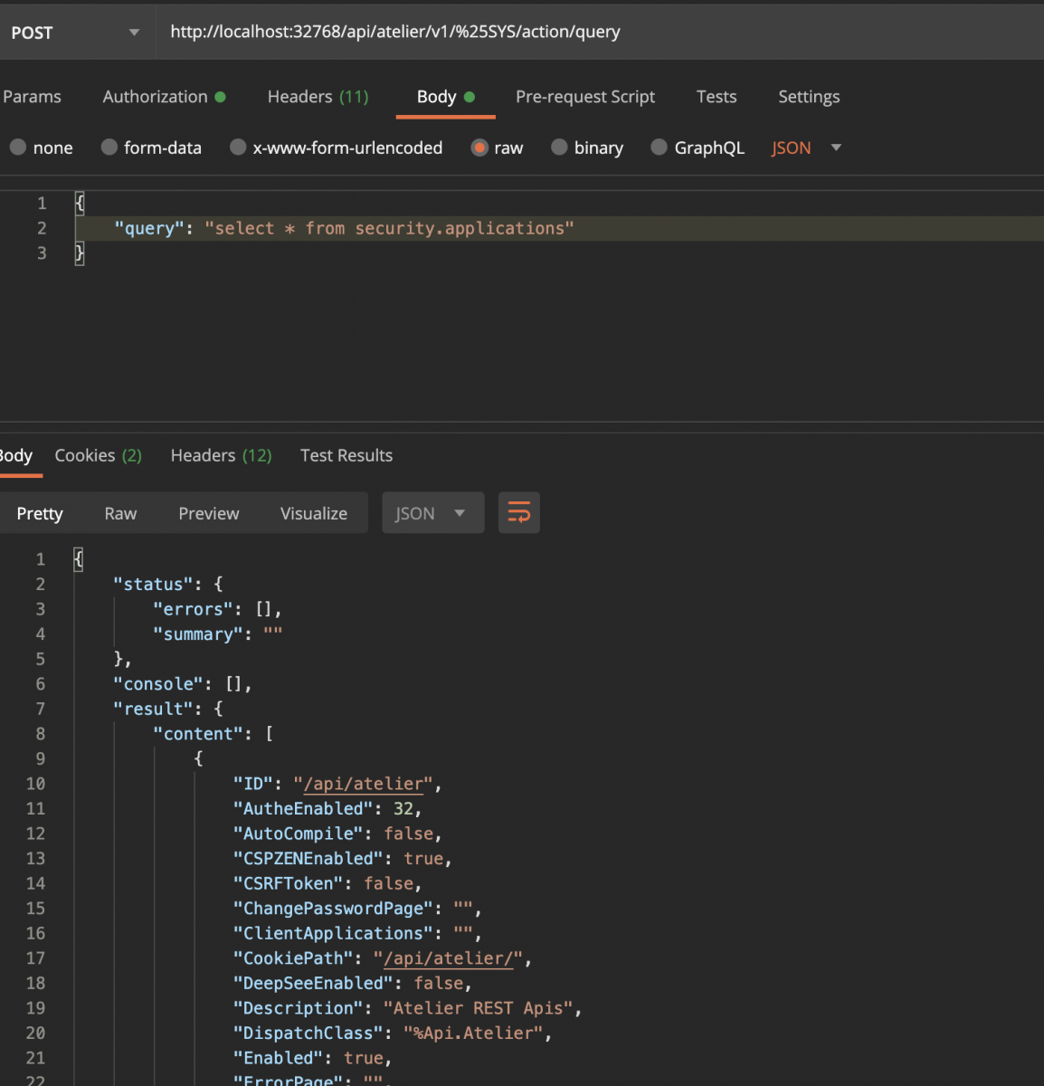Image resolution: width=1044 pixels, height=1086 pixels.
Task: View response Cookies (2) tab
Action: [x=98, y=455]
